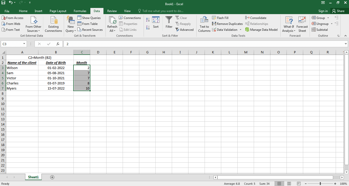Open What-If Analysis dropdown
Viewport: 349px width, 186px height.
tap(289, 24)
